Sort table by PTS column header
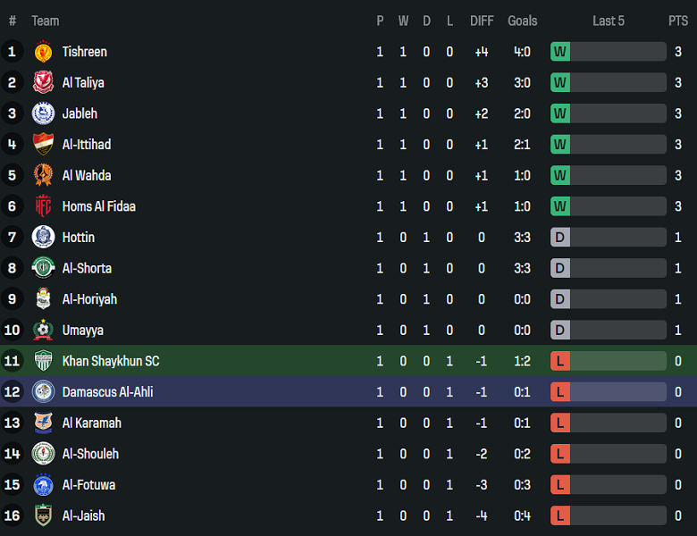Image resolution: width=697 pixels, height=536 pixels. [x=678, y=21]
